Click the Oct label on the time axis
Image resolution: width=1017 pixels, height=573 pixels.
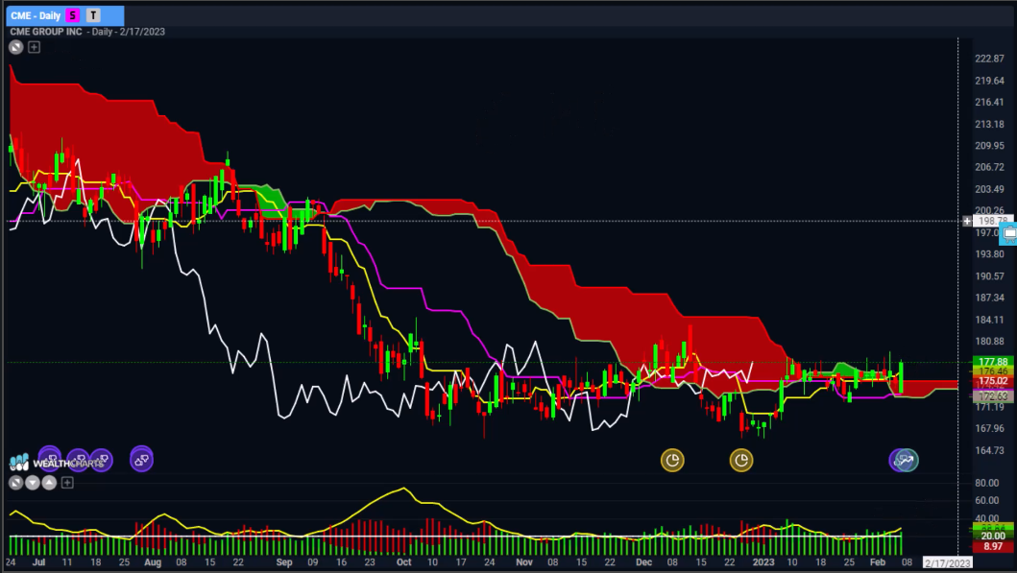403,562
